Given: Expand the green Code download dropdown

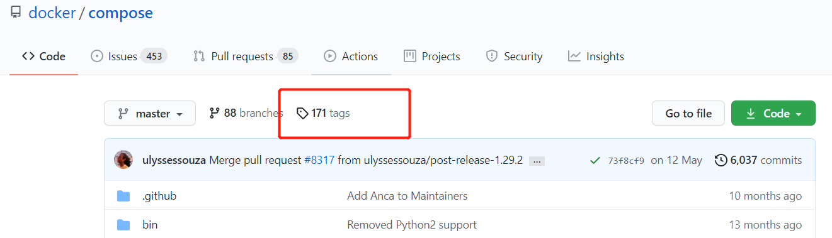Looking at the screenshot, I should point(773,114).
